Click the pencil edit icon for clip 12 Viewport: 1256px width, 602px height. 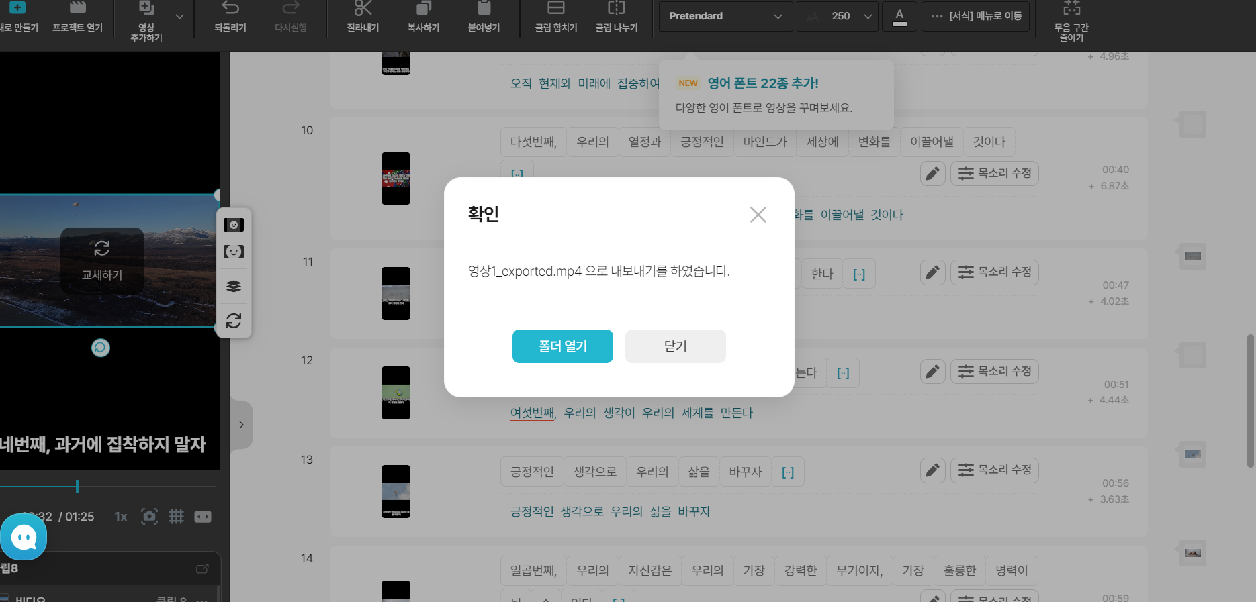click(x=933, y=371)
